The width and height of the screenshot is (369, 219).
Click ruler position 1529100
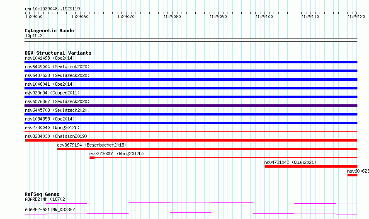[264, 17]
